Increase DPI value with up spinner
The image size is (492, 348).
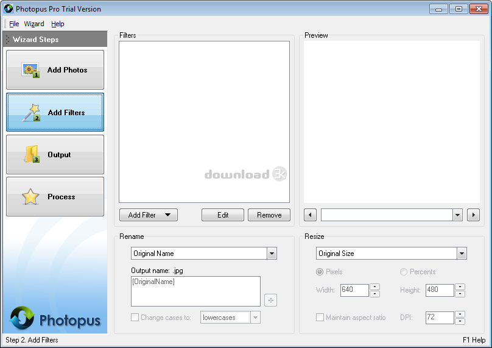pos(460,314)
